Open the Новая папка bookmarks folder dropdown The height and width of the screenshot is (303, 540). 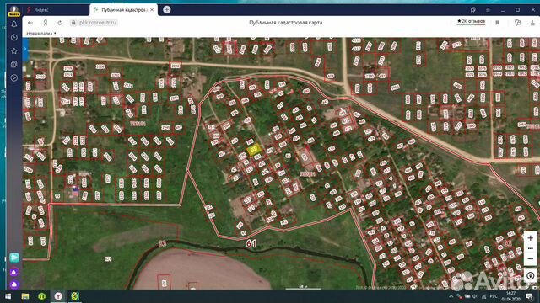(41, 34)
